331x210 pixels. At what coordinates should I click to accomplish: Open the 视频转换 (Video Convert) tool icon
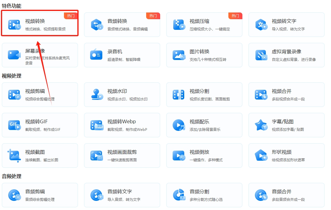pyautogui.click(x=14, y=24)
